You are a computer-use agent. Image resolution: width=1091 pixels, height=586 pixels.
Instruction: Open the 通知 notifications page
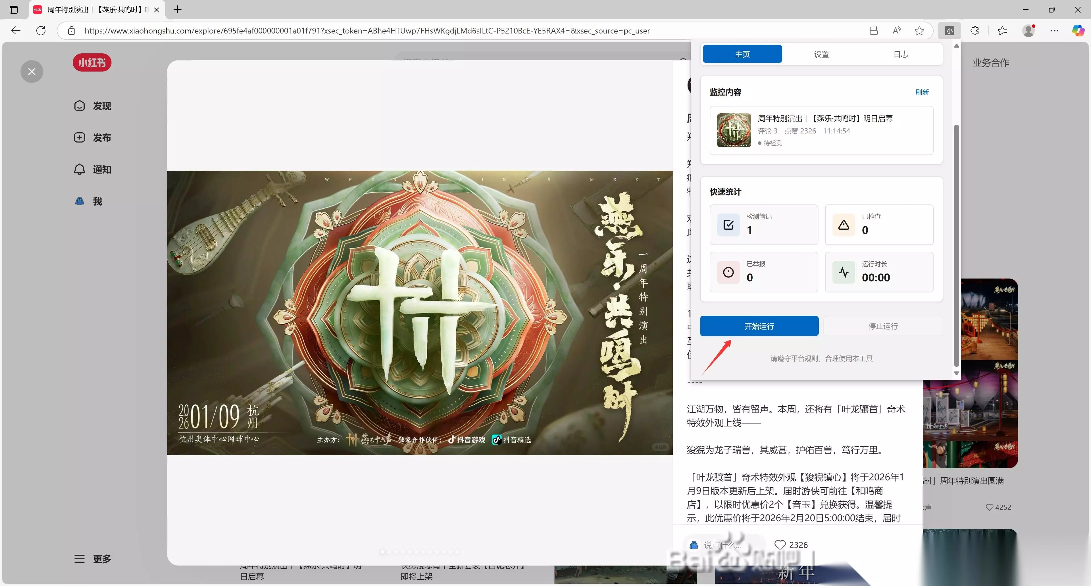[93, 169]
